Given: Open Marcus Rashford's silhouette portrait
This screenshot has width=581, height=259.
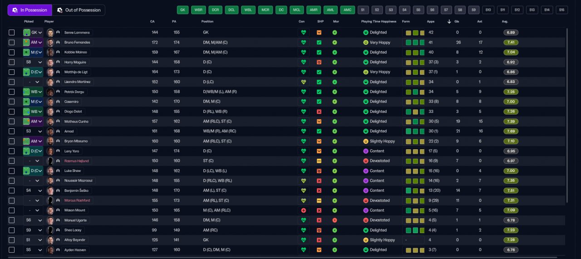Looking at the screenshot, I should pos(50,200).
